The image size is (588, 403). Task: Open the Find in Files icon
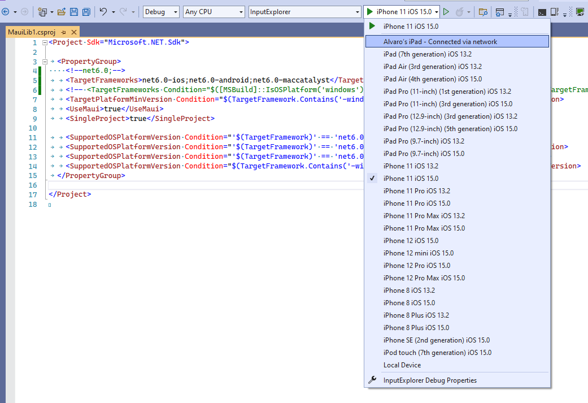483,11
